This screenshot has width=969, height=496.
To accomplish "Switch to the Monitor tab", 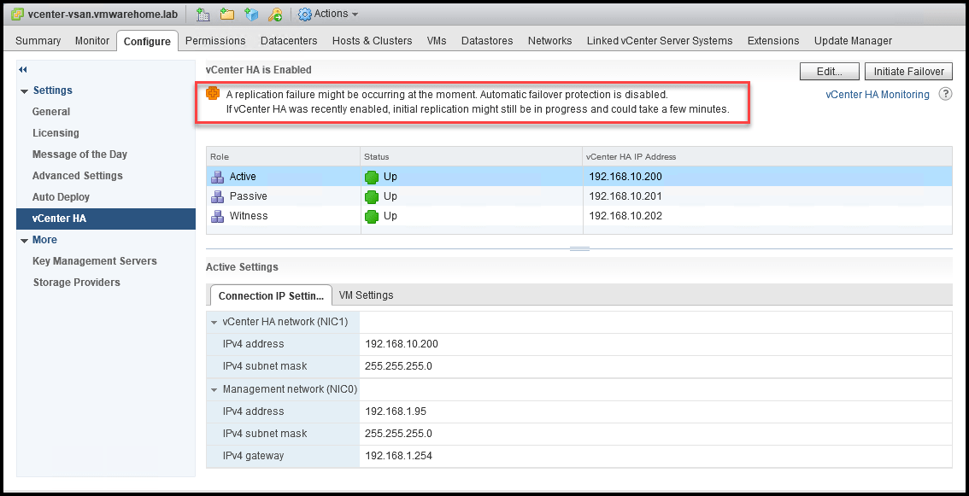I will pos(92,41).
